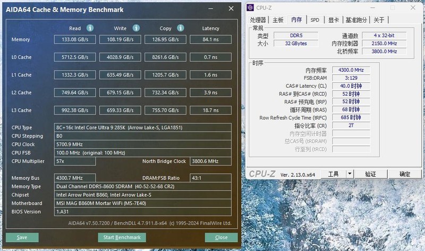
Task: Select the 内存 tab in CPU-Z
Action: (x=296, y=20)
